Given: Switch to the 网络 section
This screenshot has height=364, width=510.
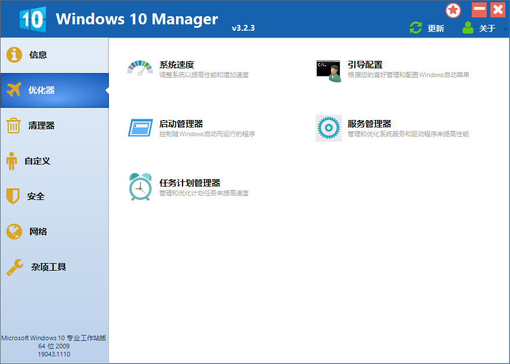Looking at the screenshot, I should pos(54,232).
